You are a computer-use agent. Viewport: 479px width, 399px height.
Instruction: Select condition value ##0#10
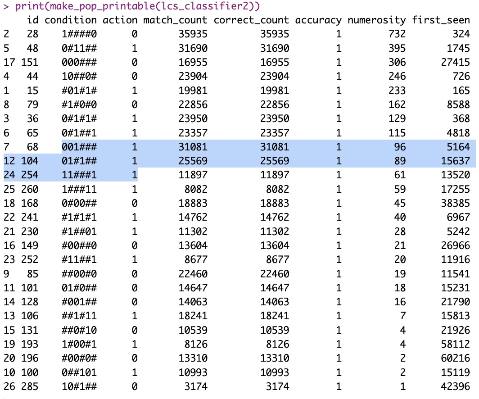pyautogui.click(x=79, y=330)
